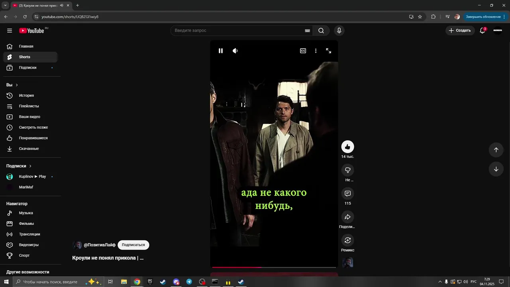Screen dimensions: 510x287
Task: Expand the Вы section
Action: click(x=12, y=85)
